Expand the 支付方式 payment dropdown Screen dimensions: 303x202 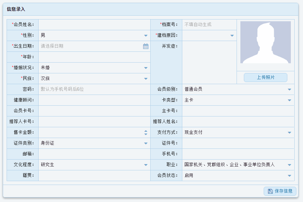(289, 132)
